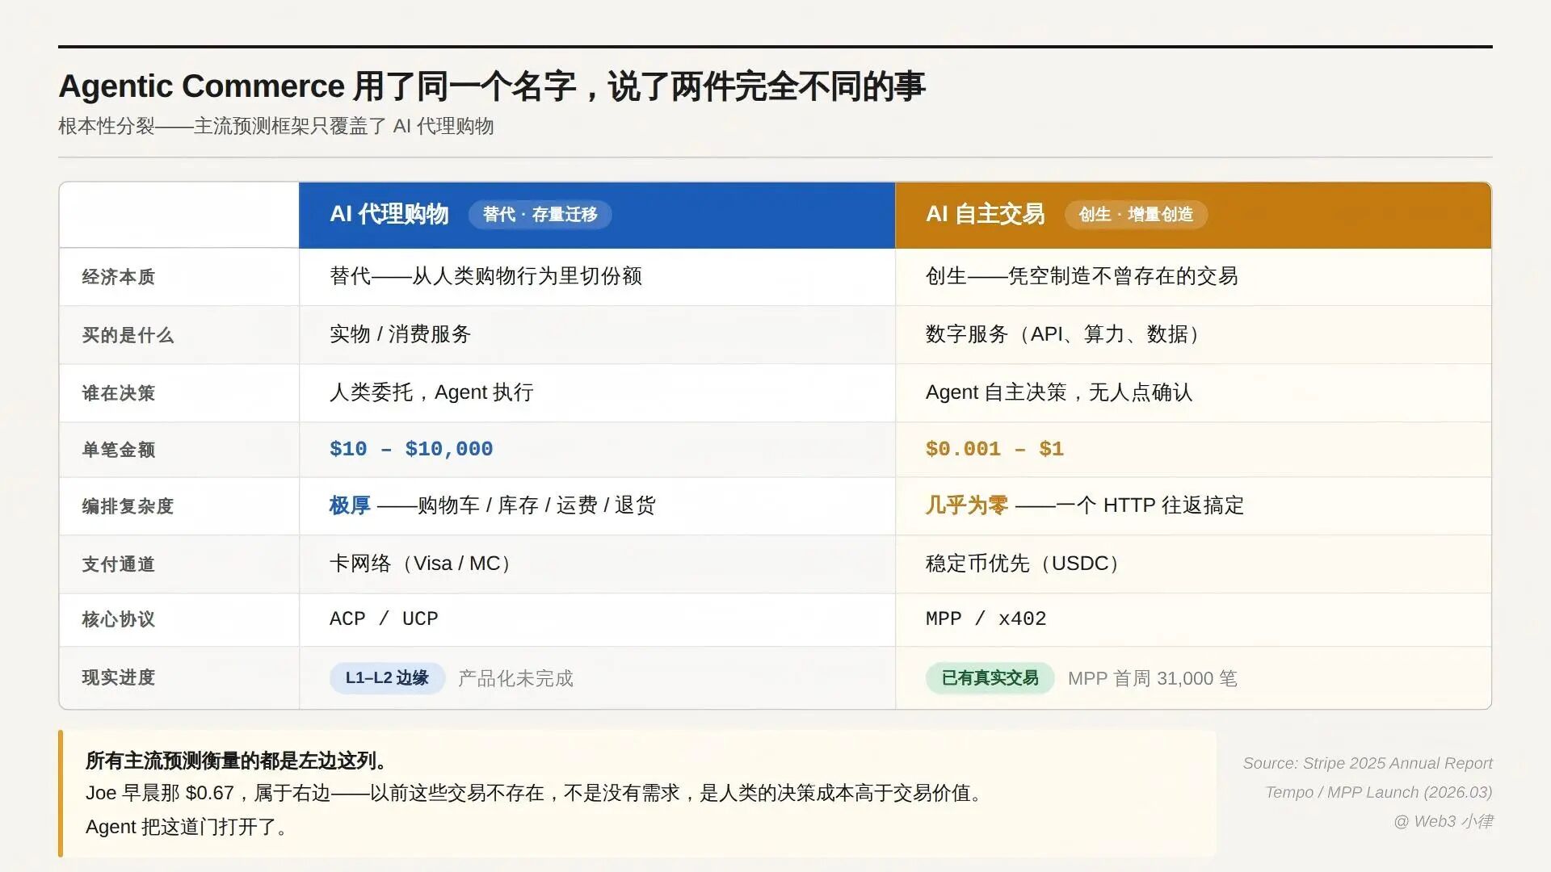
Task: Click the 替代 · 存量迁移 badge
Action: point(540,215)
